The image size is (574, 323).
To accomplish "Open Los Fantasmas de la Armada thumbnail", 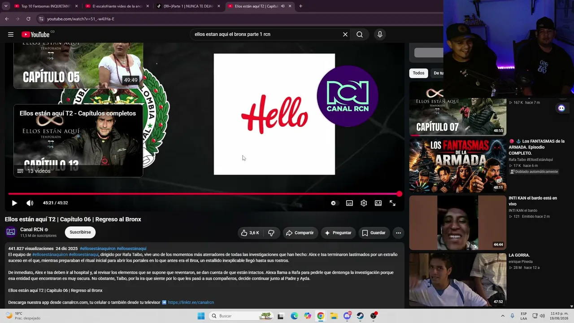I will 458,166.
